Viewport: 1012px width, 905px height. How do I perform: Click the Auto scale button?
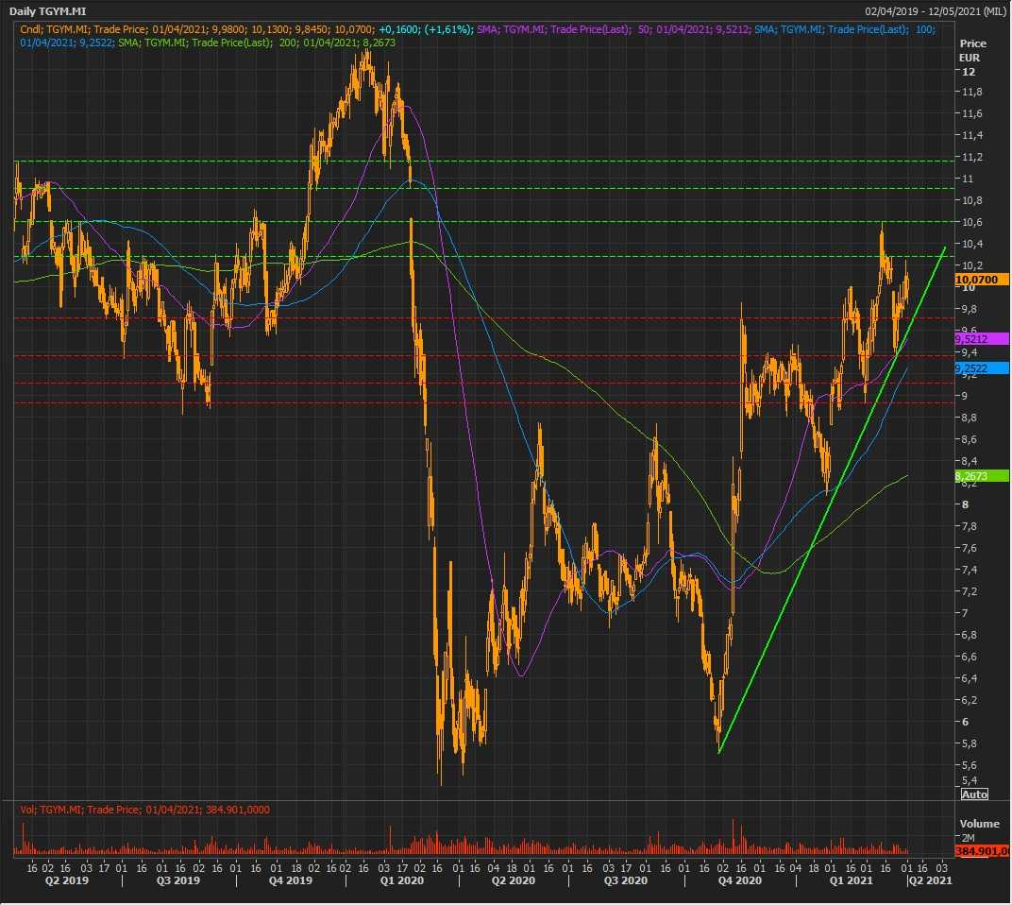click(x=974, y=794)
